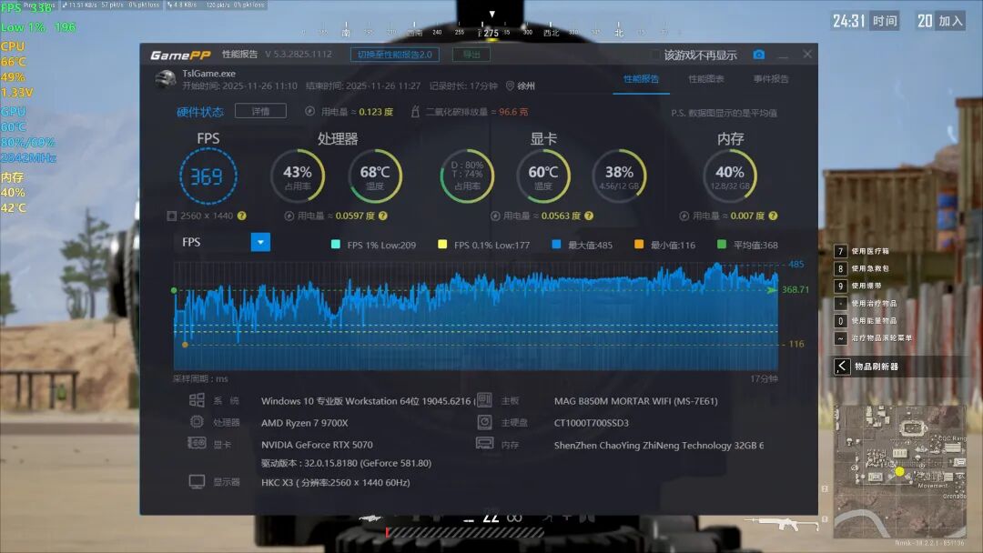Click the memory icon for ShenZhen ChaoYing

tap(484, 444)
